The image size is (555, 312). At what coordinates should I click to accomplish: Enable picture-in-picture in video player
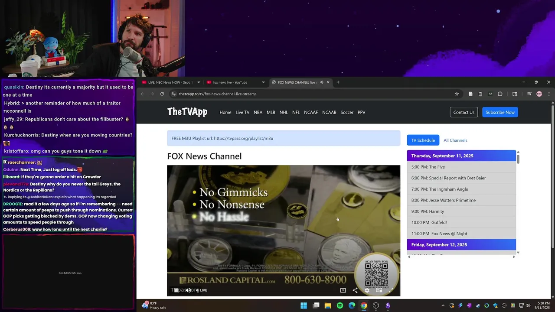point(379,290)
